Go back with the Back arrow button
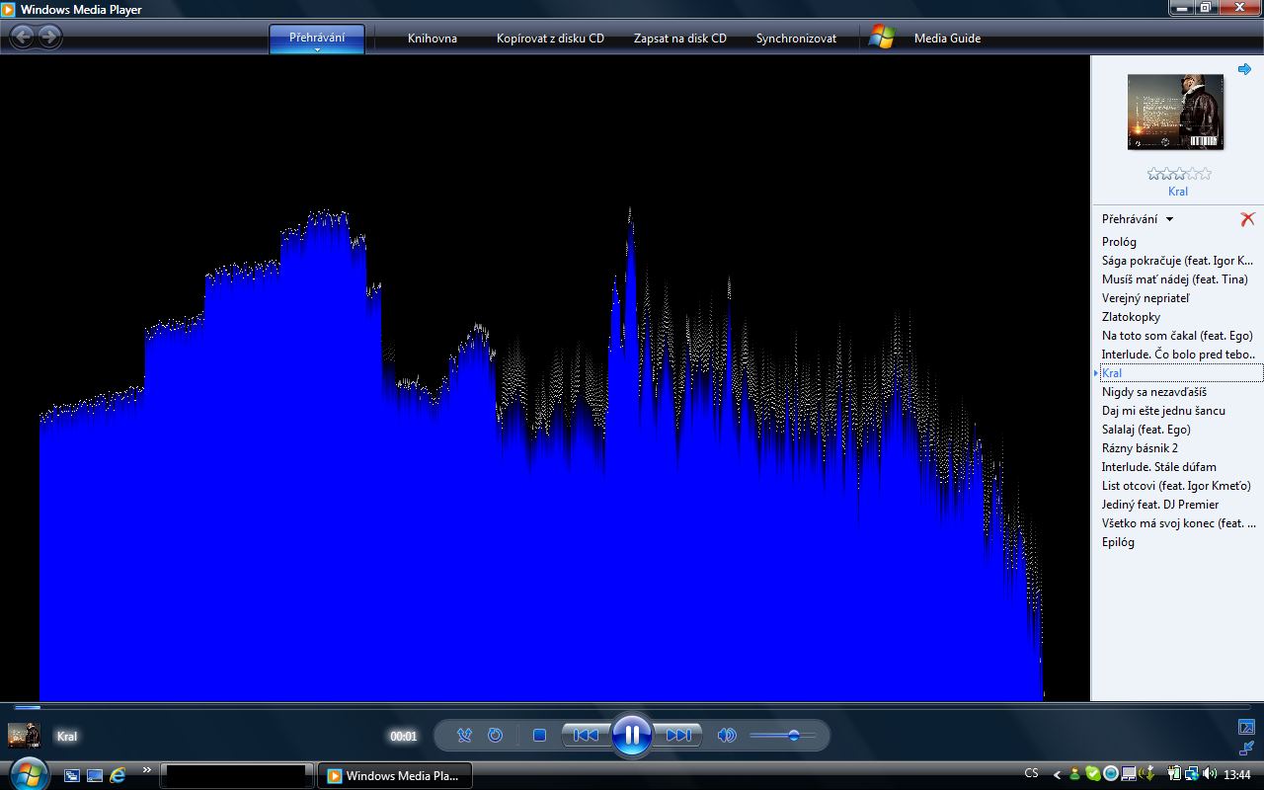Image resolution: width=1264 pixels, height=790 pixels. (x=22, y=38)
